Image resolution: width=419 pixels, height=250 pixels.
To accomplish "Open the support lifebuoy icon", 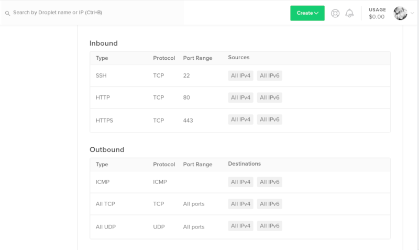I will tap(335, 13).
